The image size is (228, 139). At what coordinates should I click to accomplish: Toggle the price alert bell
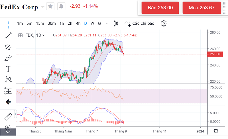coord(61,6)
